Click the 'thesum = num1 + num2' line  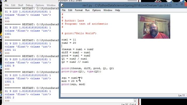point(77,49)
